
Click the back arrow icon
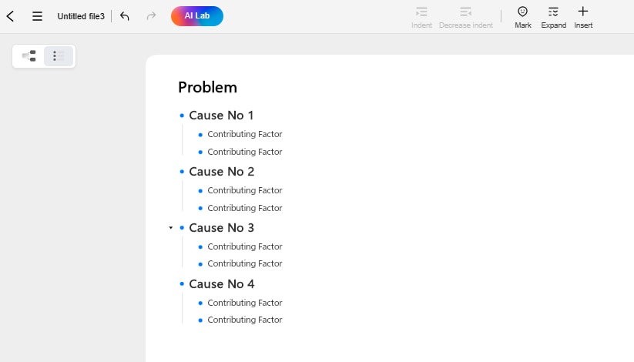10,16
